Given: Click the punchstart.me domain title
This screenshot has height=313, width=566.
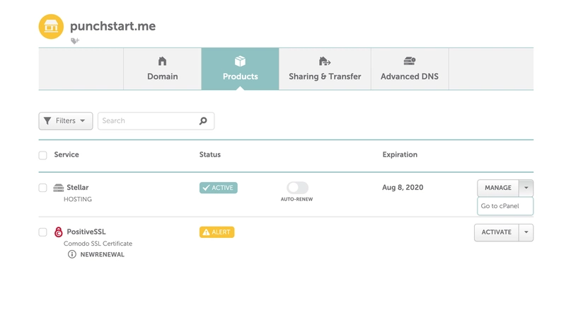Looking at the screenshot, I should (x=113, y=26).
